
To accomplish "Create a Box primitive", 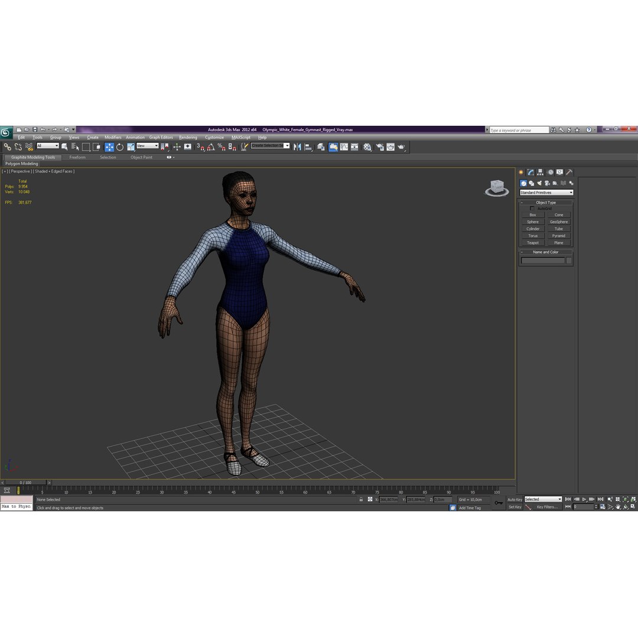I will pyautogui.click(x=533, y=215).
